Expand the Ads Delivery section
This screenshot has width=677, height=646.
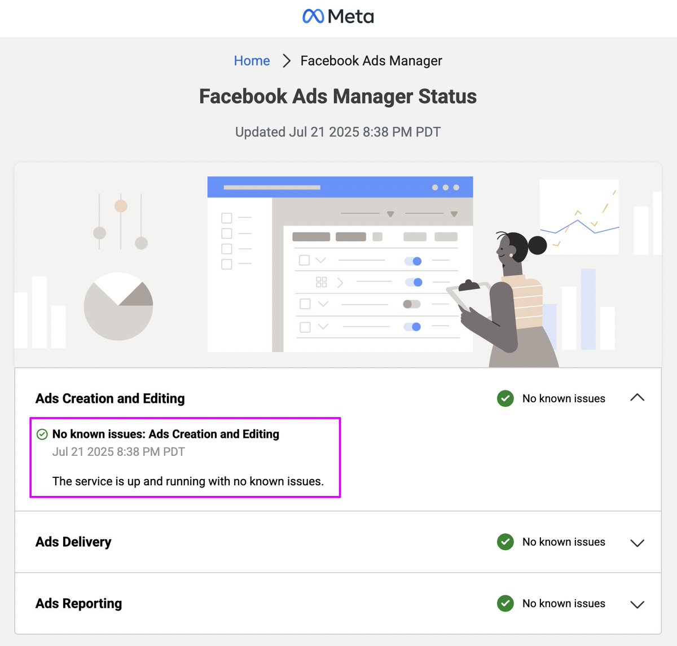coord(637,543)
